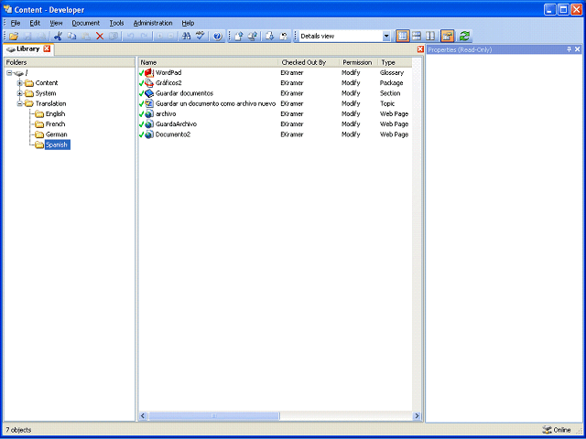Click the WordPad glossary file icon
The width and height of the screenshot is (586, 439).
(149, 72)
